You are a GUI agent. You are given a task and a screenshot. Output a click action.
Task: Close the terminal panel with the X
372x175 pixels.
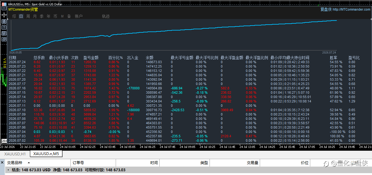point(2,163)
